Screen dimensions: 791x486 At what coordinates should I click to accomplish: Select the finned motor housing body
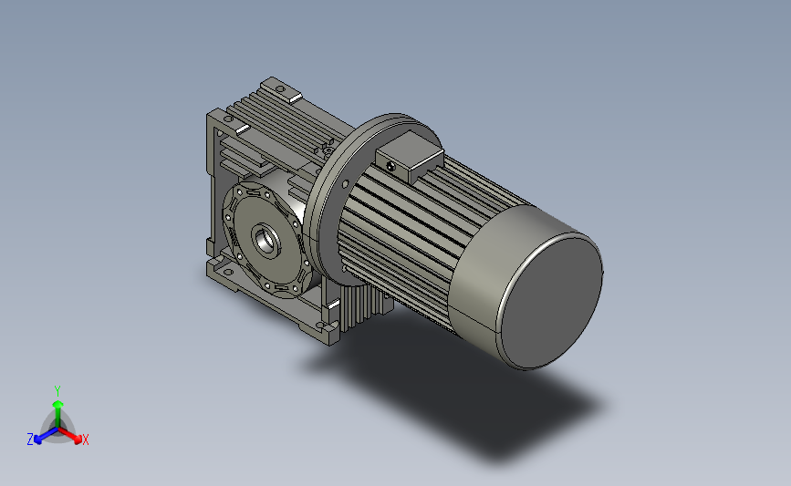403,227
